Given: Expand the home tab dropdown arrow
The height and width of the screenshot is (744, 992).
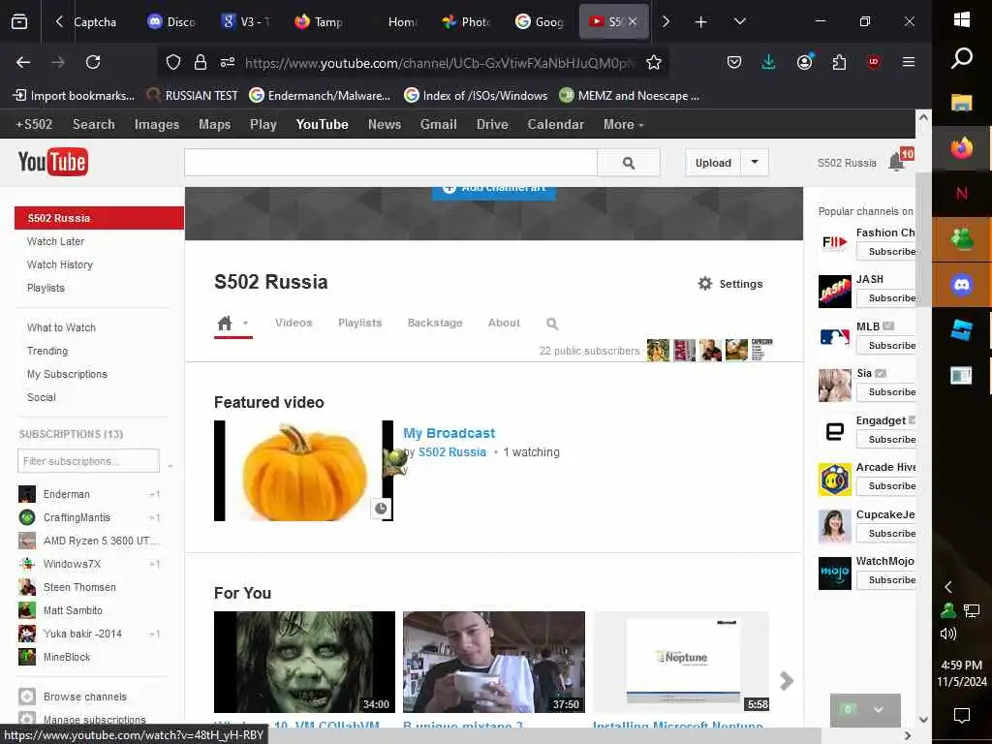Looking at the screenshot, I should pos(245,324).
